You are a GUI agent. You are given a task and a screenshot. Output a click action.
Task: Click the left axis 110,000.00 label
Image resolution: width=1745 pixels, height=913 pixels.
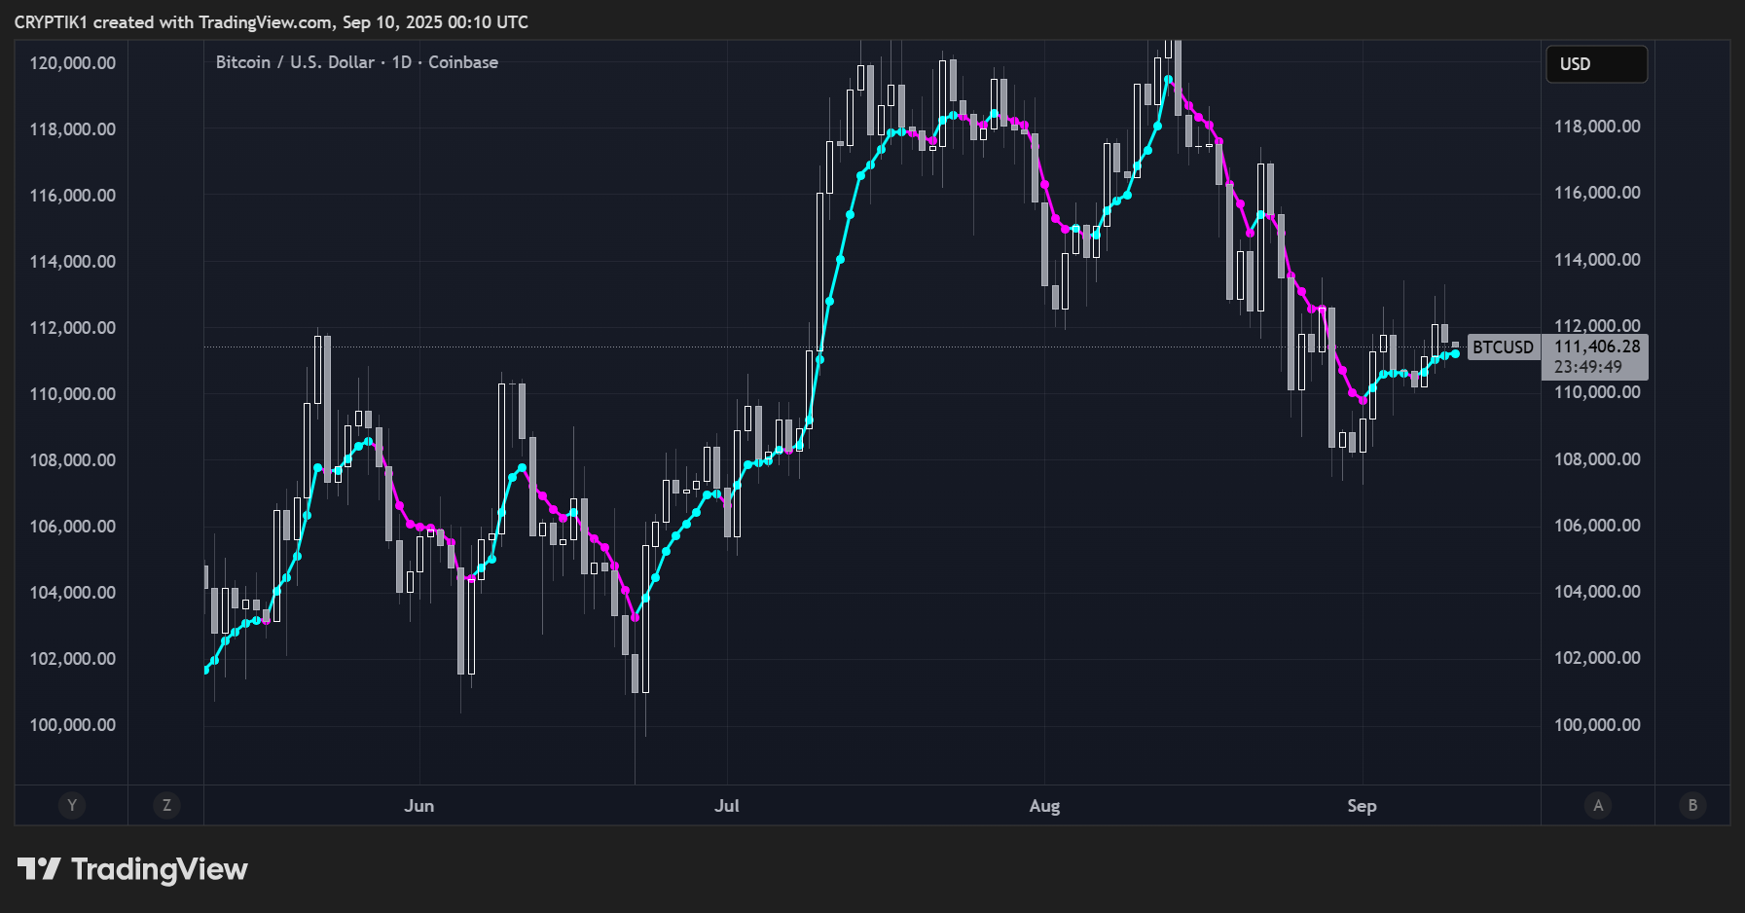[x=73, y=394]
